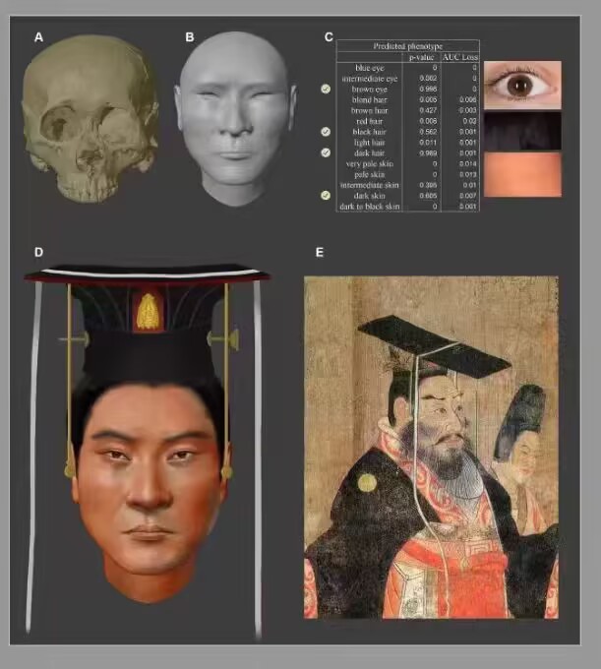Click the AUC Loss value in very pale skin row

(x=468, y=163)
